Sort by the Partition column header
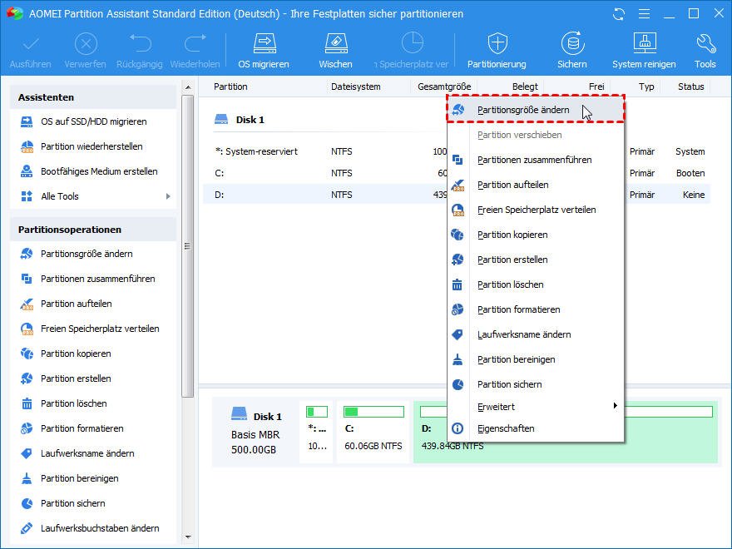Screen dimensions: 732x549 click(230, 87)
